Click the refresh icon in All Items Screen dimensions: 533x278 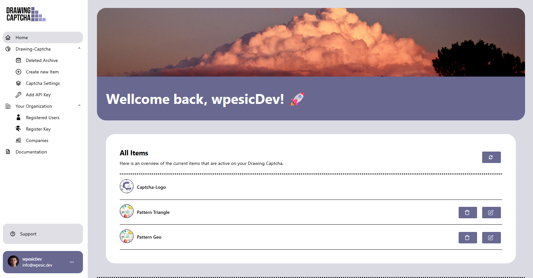pyautogui.click(x=491, y=157)
